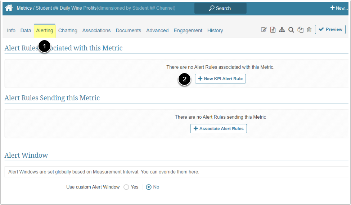This screenshot has height=205, width=351.
Task: Switch to the Info tab
Action: coord(11,30)
